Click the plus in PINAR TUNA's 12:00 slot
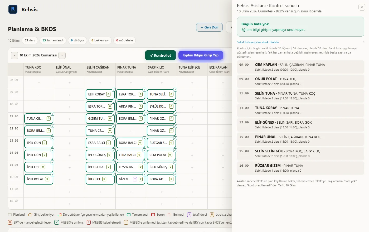The width and height of the screenshot is (369, 232). 131,131
